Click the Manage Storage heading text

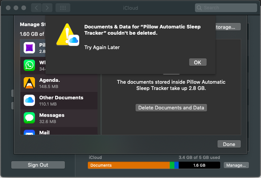coord(33,25)
